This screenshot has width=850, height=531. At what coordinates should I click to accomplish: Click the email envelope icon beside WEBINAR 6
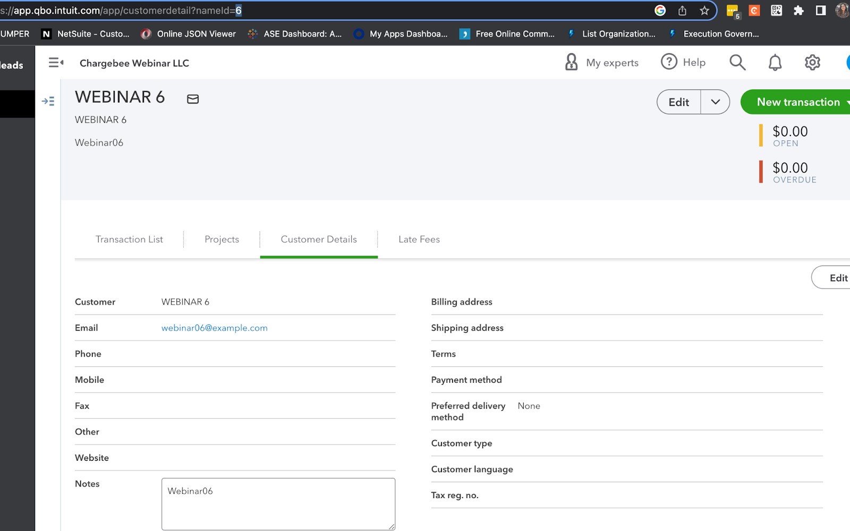(193, 99)
